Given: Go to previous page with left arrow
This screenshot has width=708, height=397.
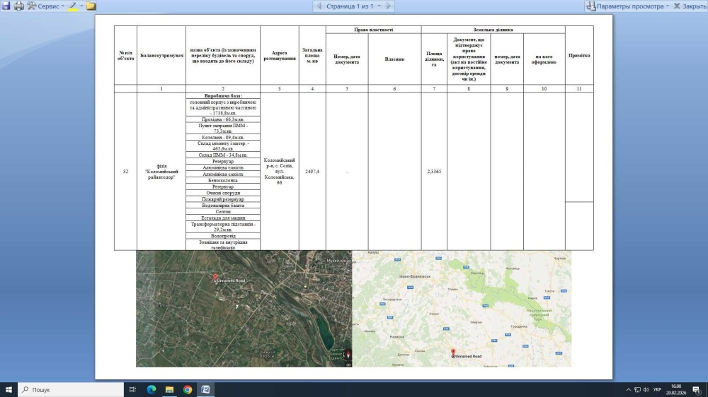Looking at the screenshot, I should (318, 6).
